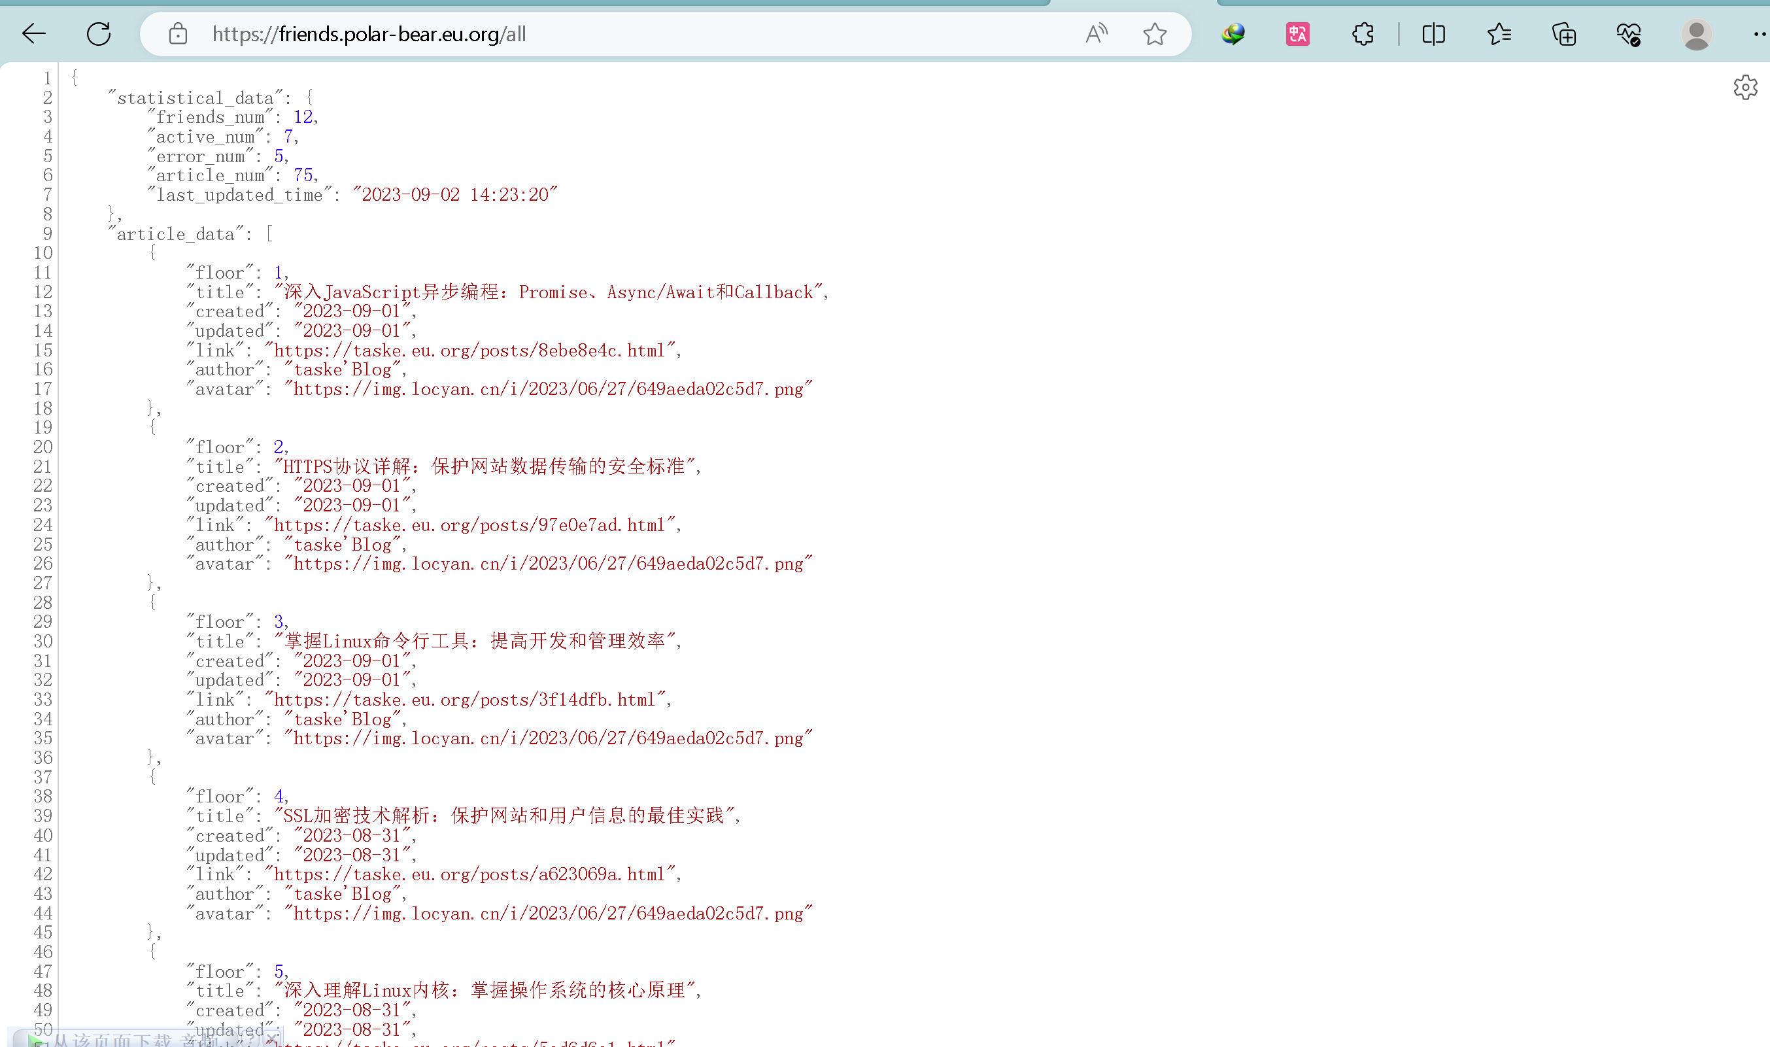Click the address bar URL
Screen dimensions: 1770x1047
click(x=368, y=34)
